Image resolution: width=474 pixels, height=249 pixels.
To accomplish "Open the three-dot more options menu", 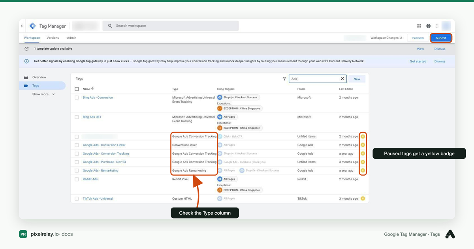I will coord(437,26).
